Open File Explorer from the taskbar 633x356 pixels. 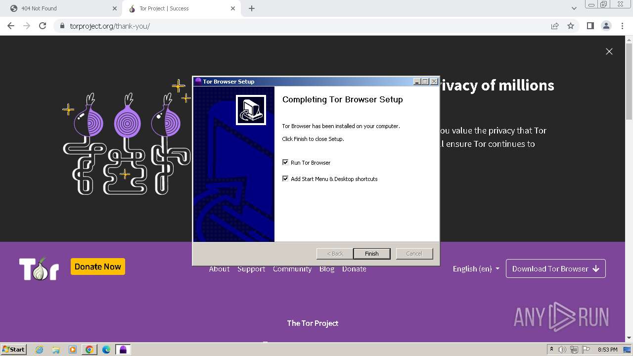(x=56, y=350)
